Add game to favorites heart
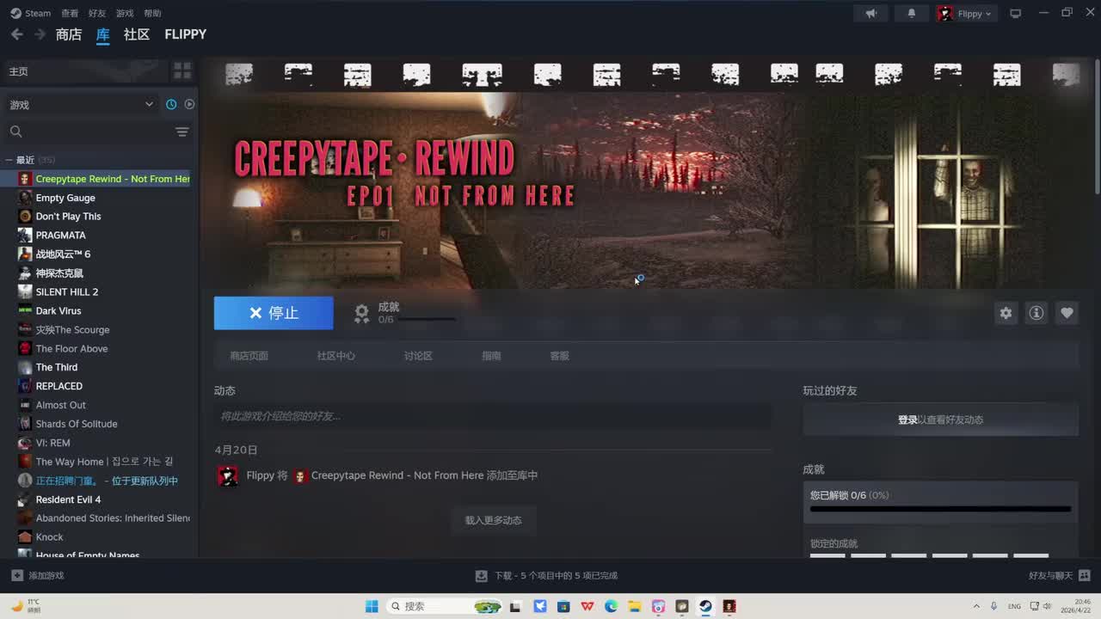 coord(1067,313)
